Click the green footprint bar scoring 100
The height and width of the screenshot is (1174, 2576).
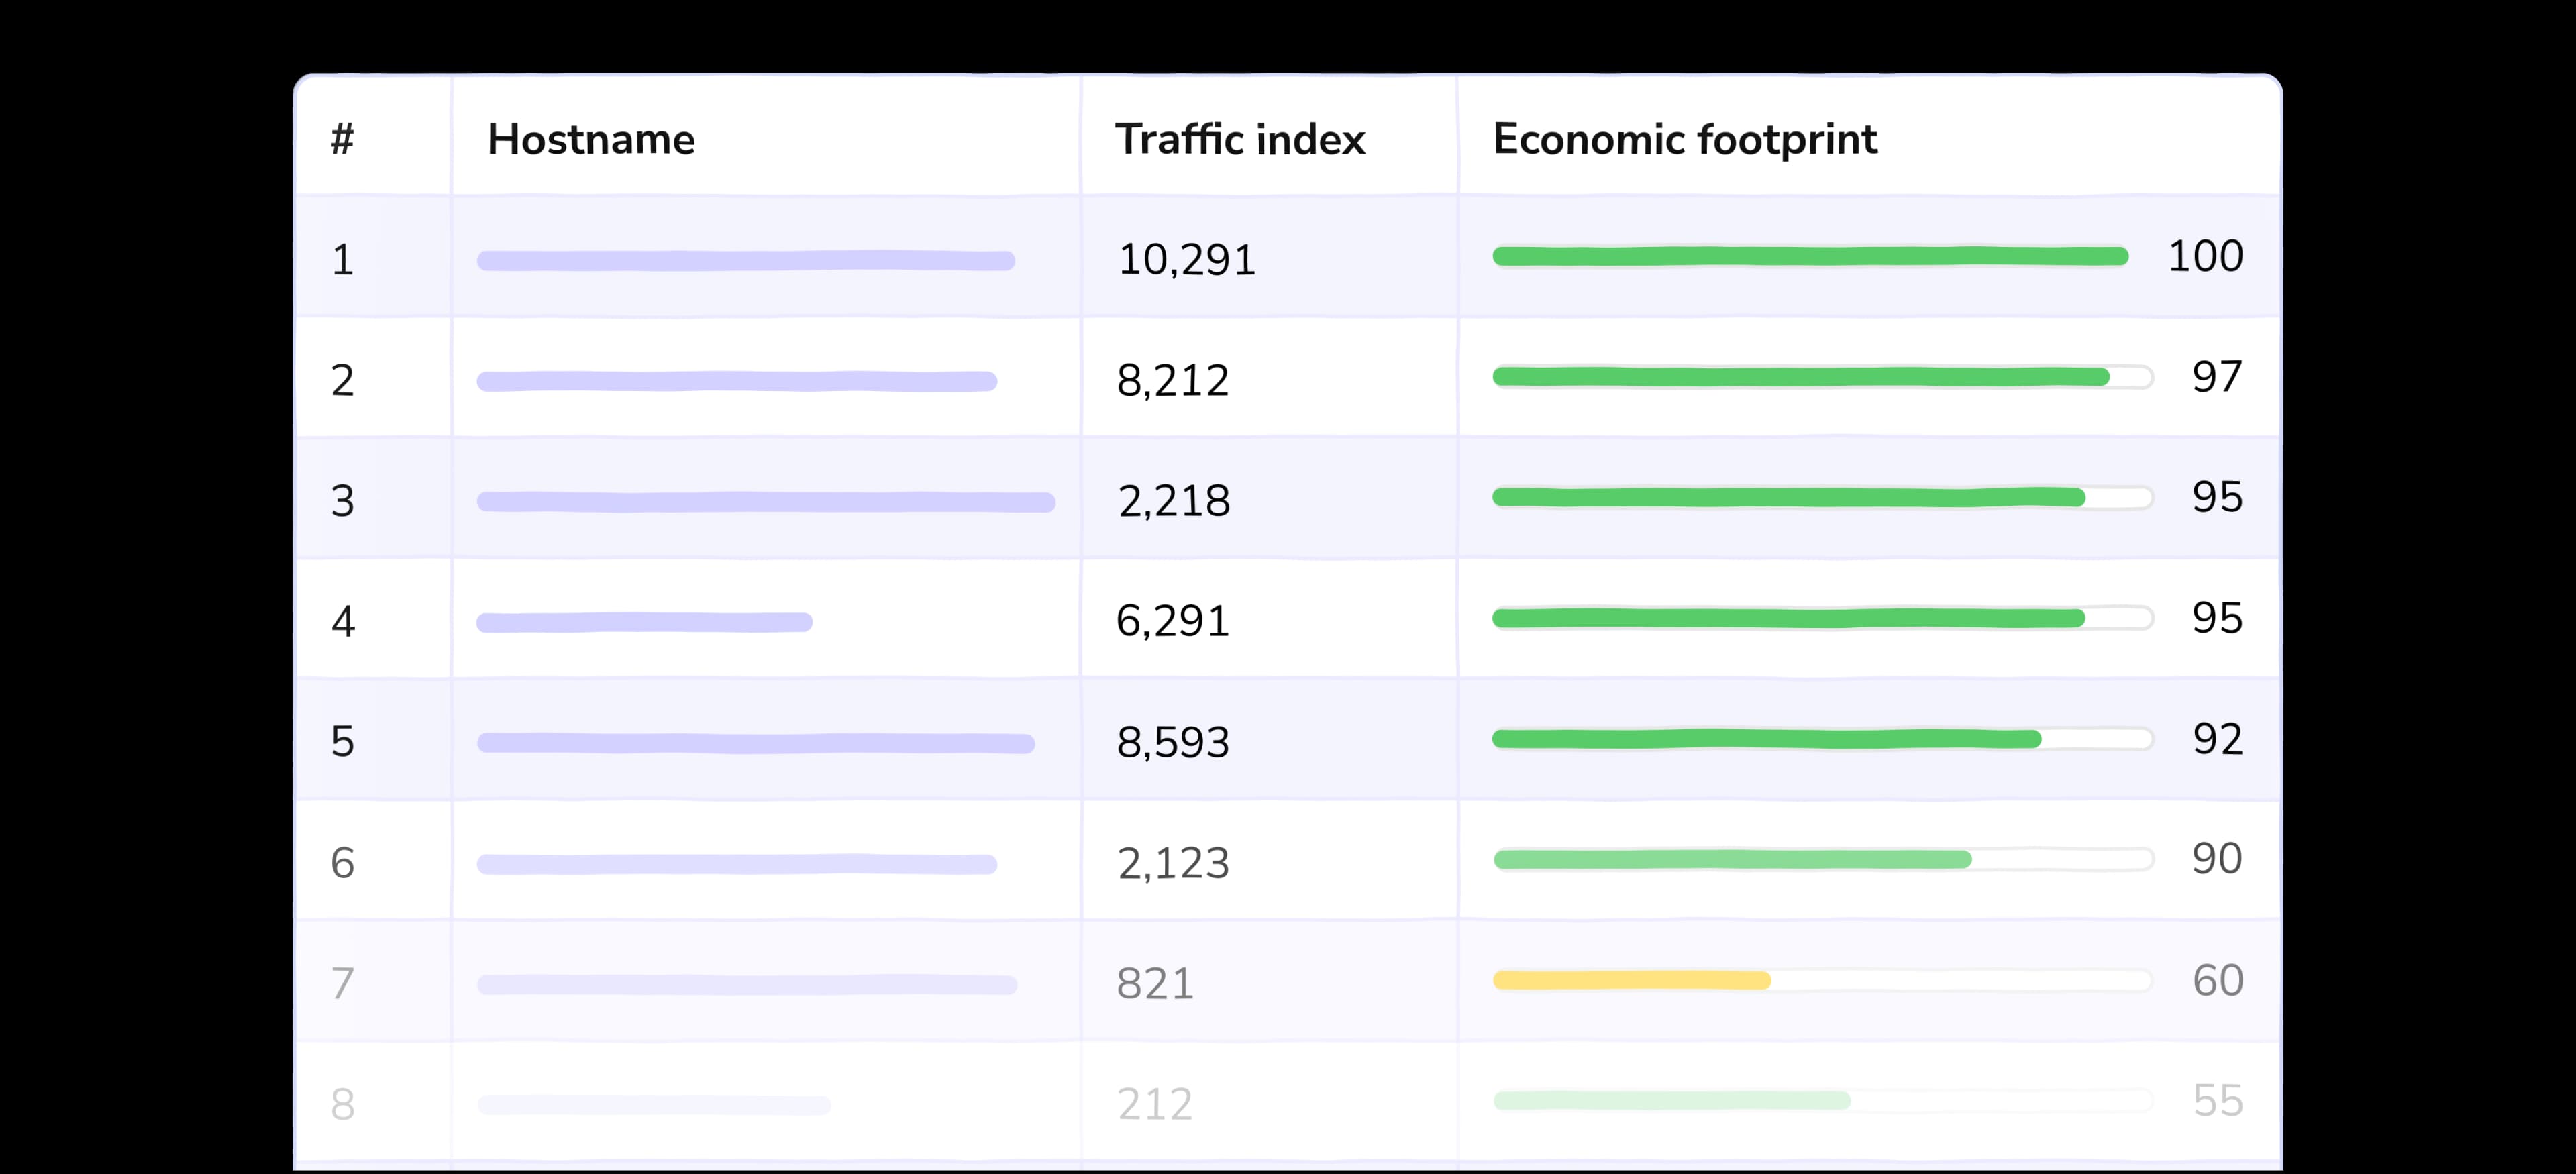[1809, 257]
